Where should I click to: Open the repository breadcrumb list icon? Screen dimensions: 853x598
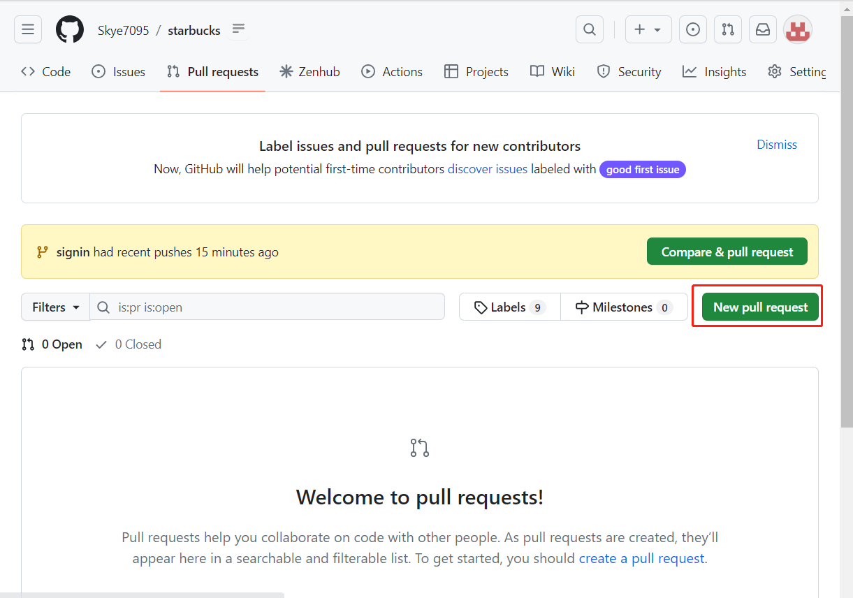pyautogui.click(x=239, y=29)
